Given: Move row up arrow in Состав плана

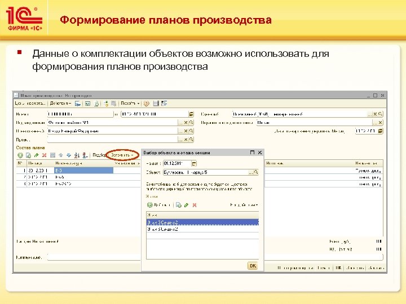Looking at the screenshot, I should 60,155.
